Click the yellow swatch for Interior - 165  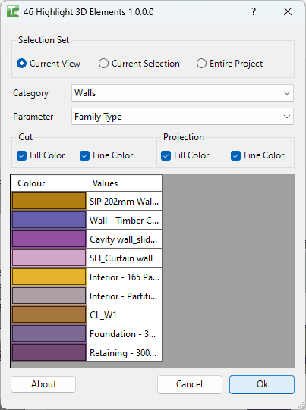coord(49,277)
